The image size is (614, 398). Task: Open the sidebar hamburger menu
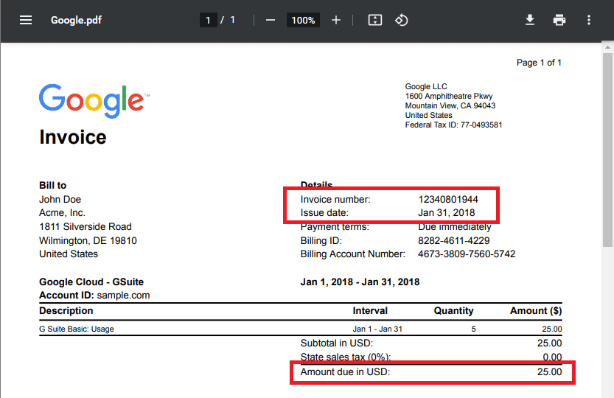pos(26,20)
